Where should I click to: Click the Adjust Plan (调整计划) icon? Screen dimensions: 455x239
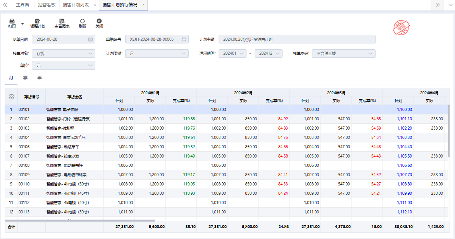tap(38, 21)
